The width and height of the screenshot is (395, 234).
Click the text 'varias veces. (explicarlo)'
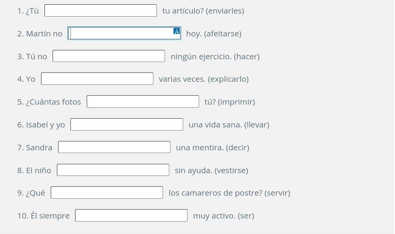[204, 79]
